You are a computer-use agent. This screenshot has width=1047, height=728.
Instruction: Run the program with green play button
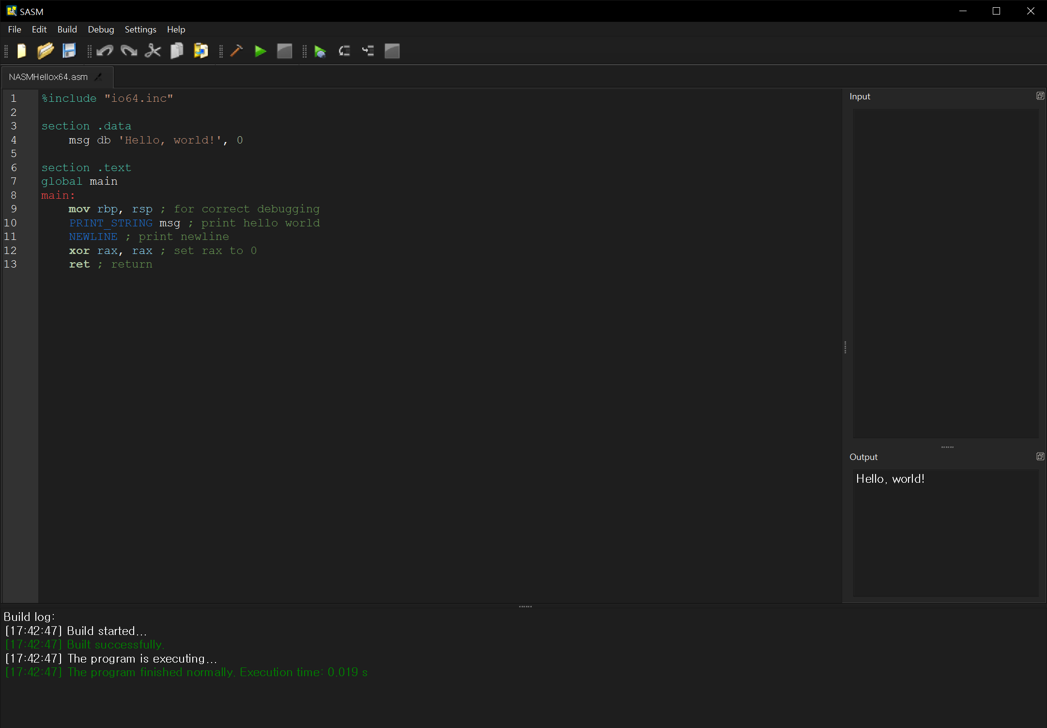261,51
